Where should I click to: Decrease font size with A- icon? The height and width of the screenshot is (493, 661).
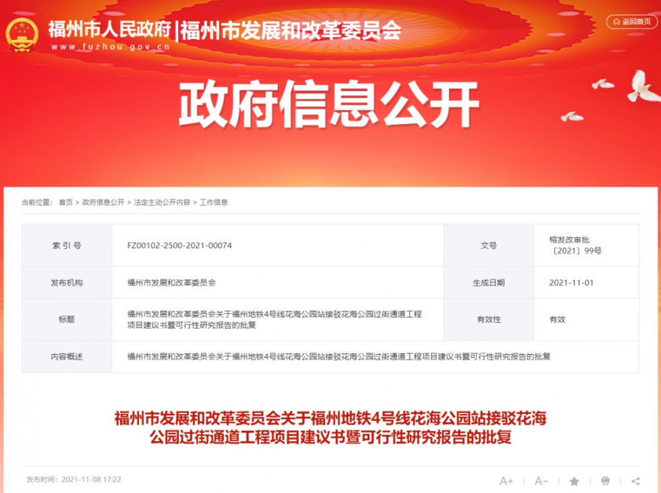(x=541, y=481)
